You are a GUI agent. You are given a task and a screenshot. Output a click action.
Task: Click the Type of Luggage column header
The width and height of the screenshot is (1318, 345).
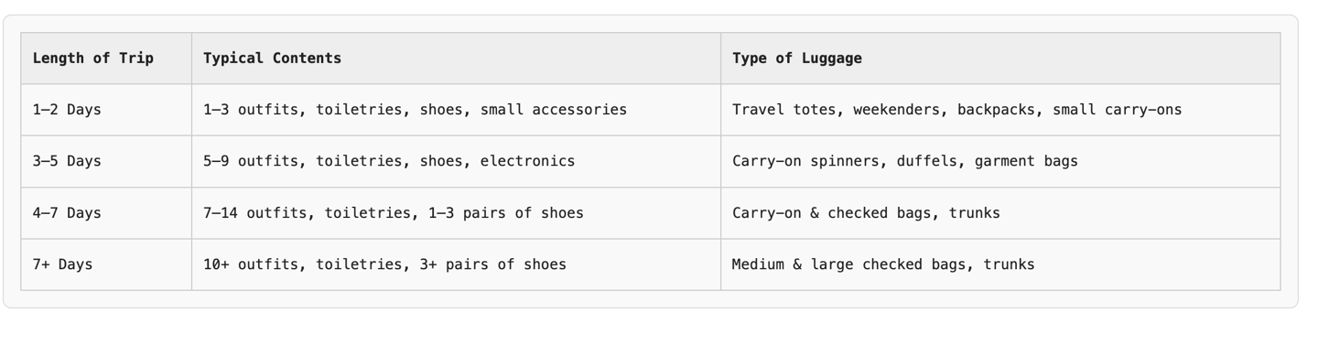(x=1000, y=59)
